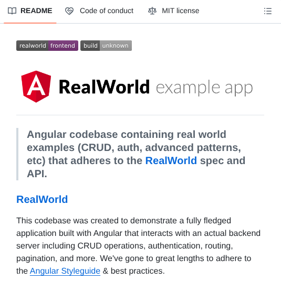
Task: Click the balance scale license icon
Action: pos(152,11)
